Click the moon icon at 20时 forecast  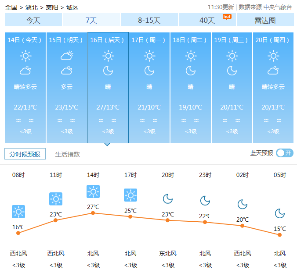tap(167, 199)
